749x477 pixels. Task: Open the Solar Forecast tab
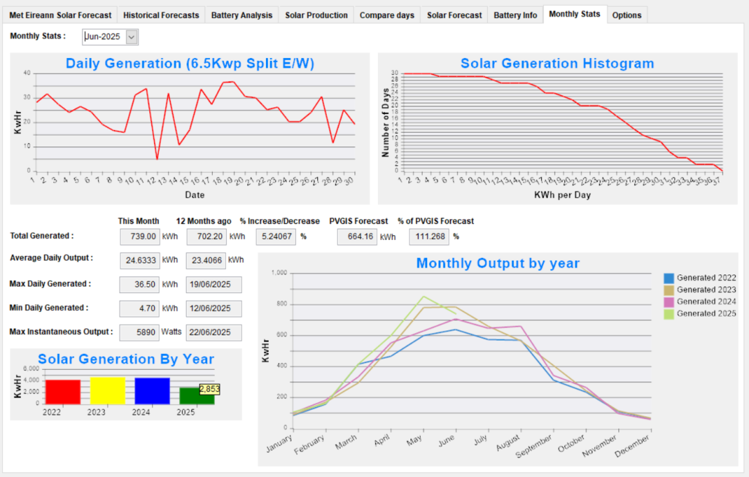[x=454, y=15]
